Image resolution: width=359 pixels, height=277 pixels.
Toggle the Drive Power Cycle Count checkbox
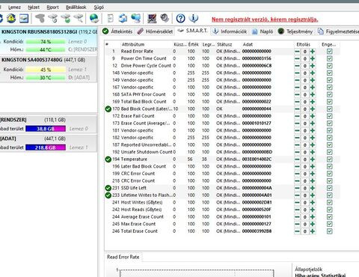(330, 66)
